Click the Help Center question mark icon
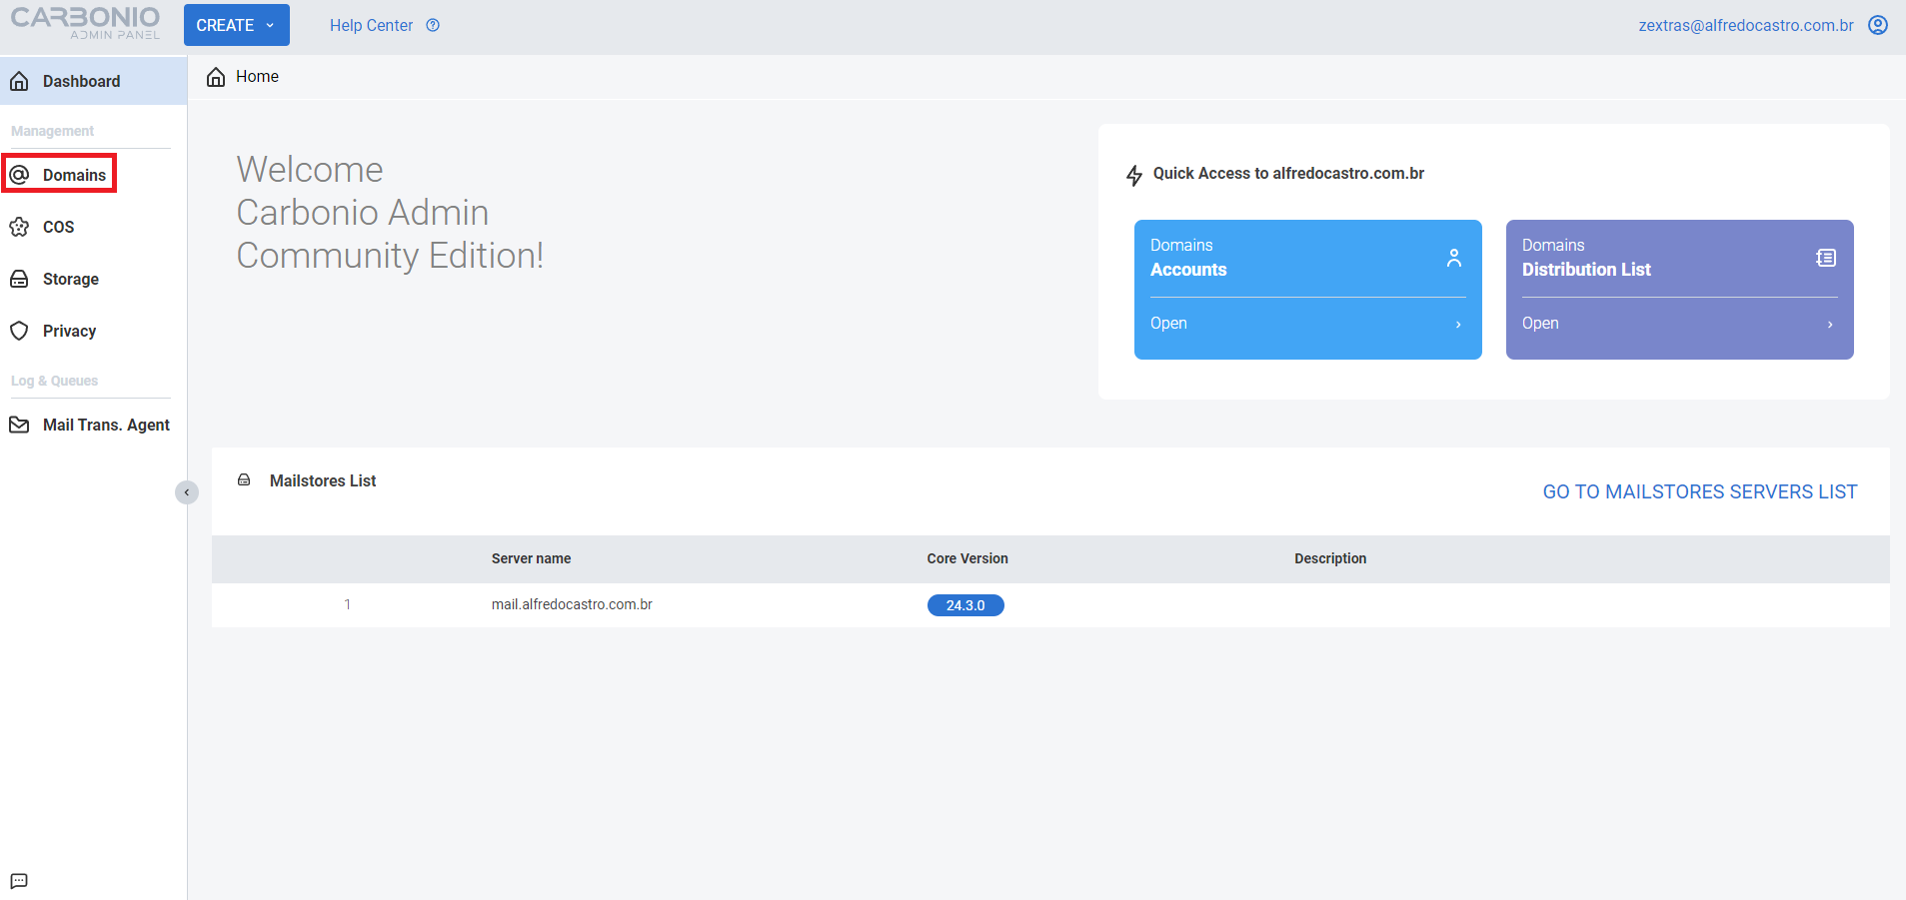Screen dimensions: 1906x900 pos(433,25)
